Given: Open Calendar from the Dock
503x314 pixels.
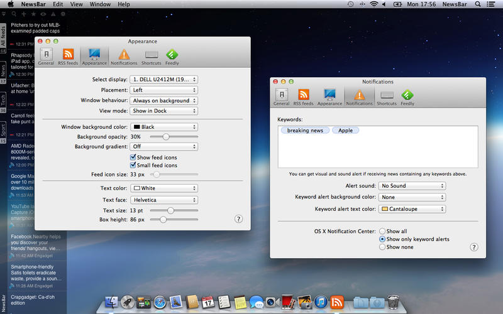Looking at the screenshot, I should click(x=208, y=302).
